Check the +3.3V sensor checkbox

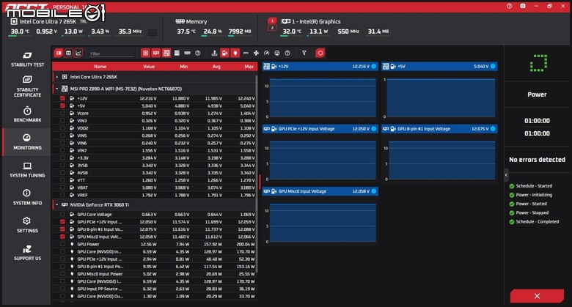pyautogui.click(x=62, y=158)
